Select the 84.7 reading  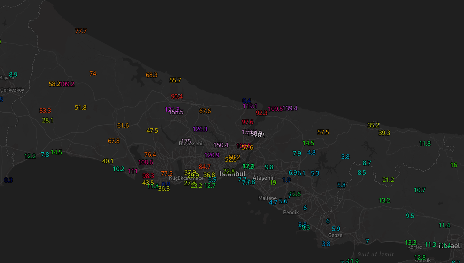205,167
